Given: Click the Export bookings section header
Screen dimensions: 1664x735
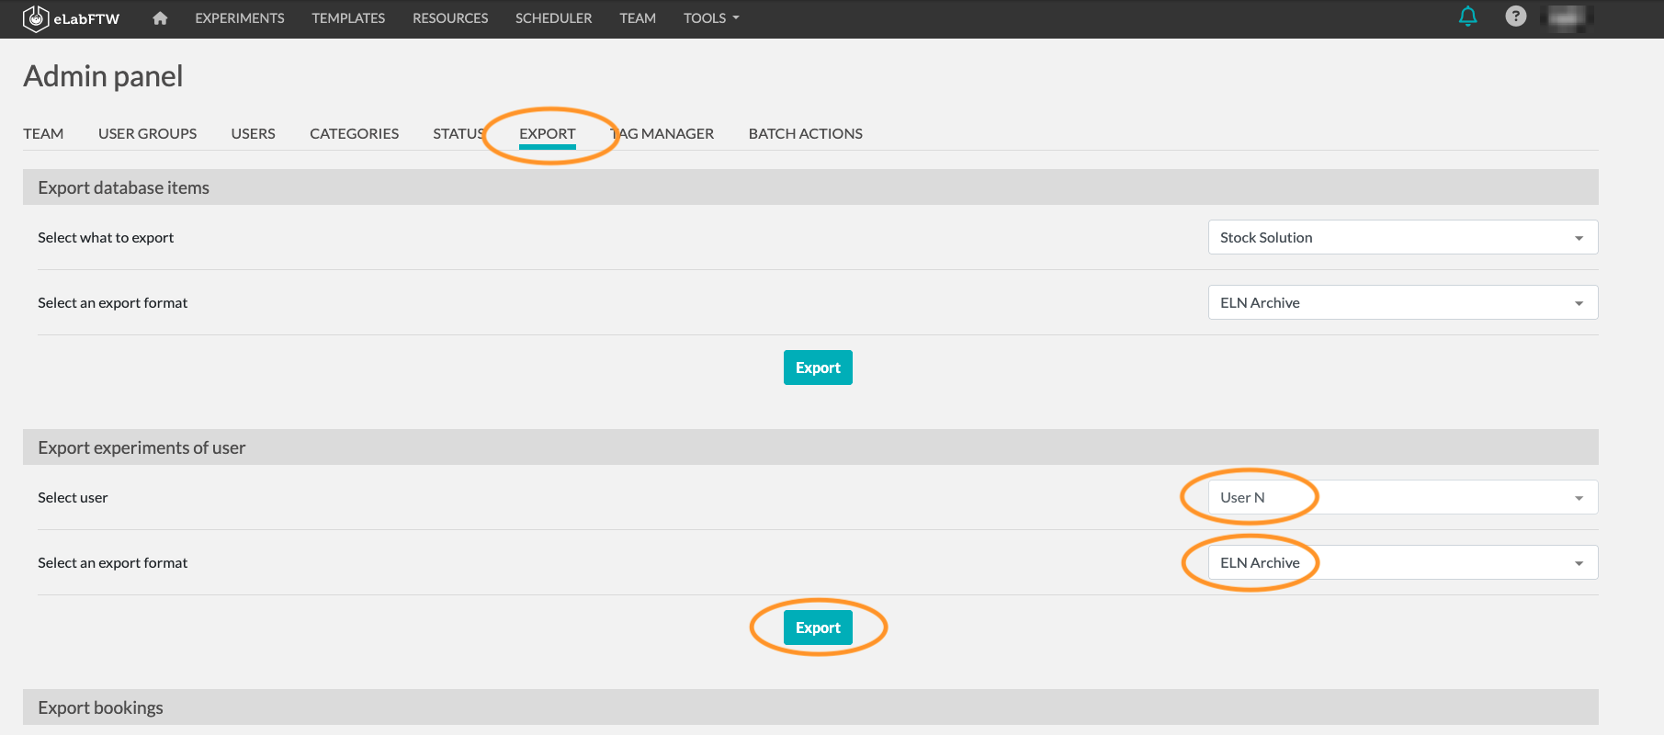Looking at the screenshot, I should click(810, 707).
